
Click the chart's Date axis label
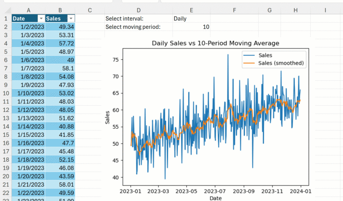coord(215,198)
